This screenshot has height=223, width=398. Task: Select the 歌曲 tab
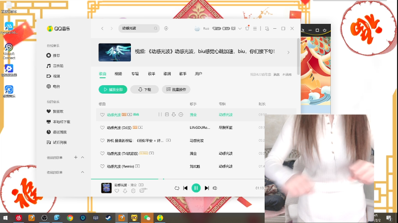[102, 74]
